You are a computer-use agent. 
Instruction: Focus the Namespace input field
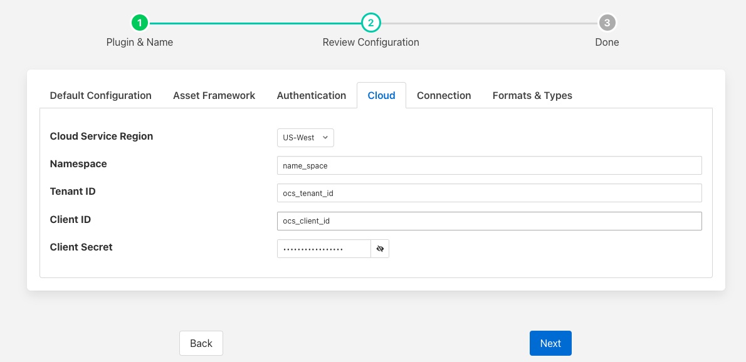489,165
